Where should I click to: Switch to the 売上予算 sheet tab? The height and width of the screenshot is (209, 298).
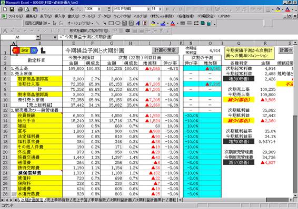coord(80,200)
